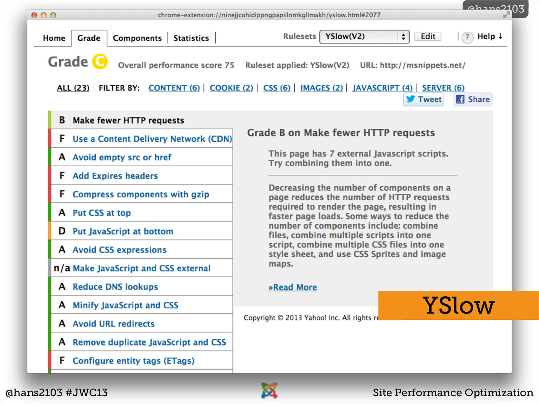539x404 pixels.
Task: Open the YSlow(V2) rulesets dropdown
Action: (364, 37)
